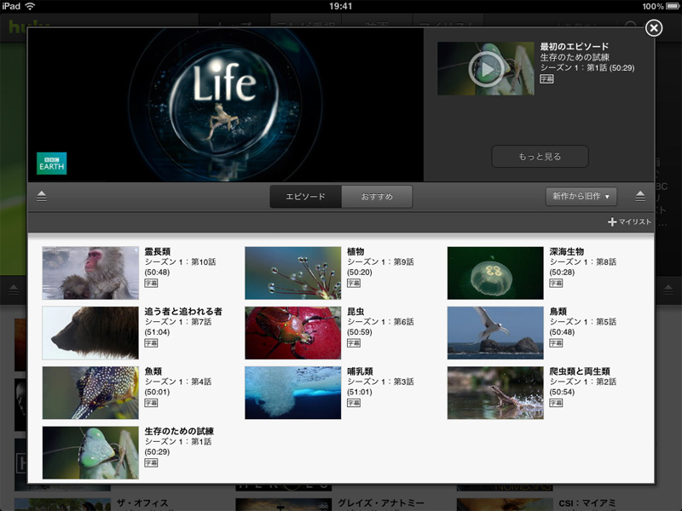Play the first episode preview thumbnail
The height and width of the screenshot is (511, 682).
[485, 68]
